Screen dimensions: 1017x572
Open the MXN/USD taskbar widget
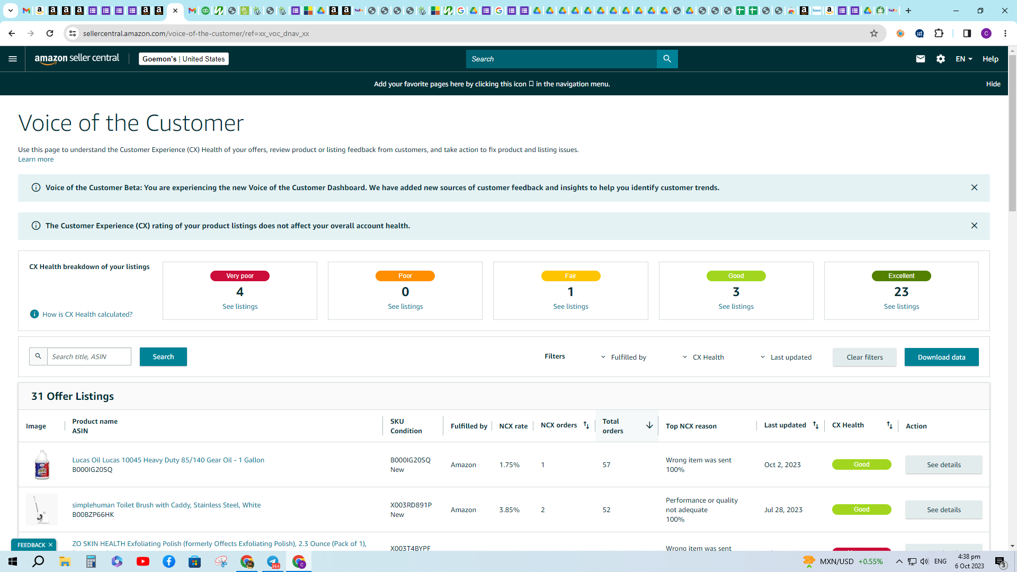(x=843, y=561)
